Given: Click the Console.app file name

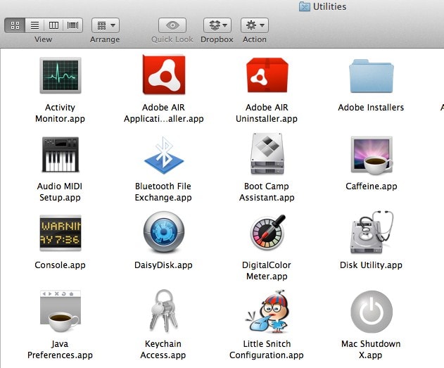Looking at the screenshot, I should (60, 265).
